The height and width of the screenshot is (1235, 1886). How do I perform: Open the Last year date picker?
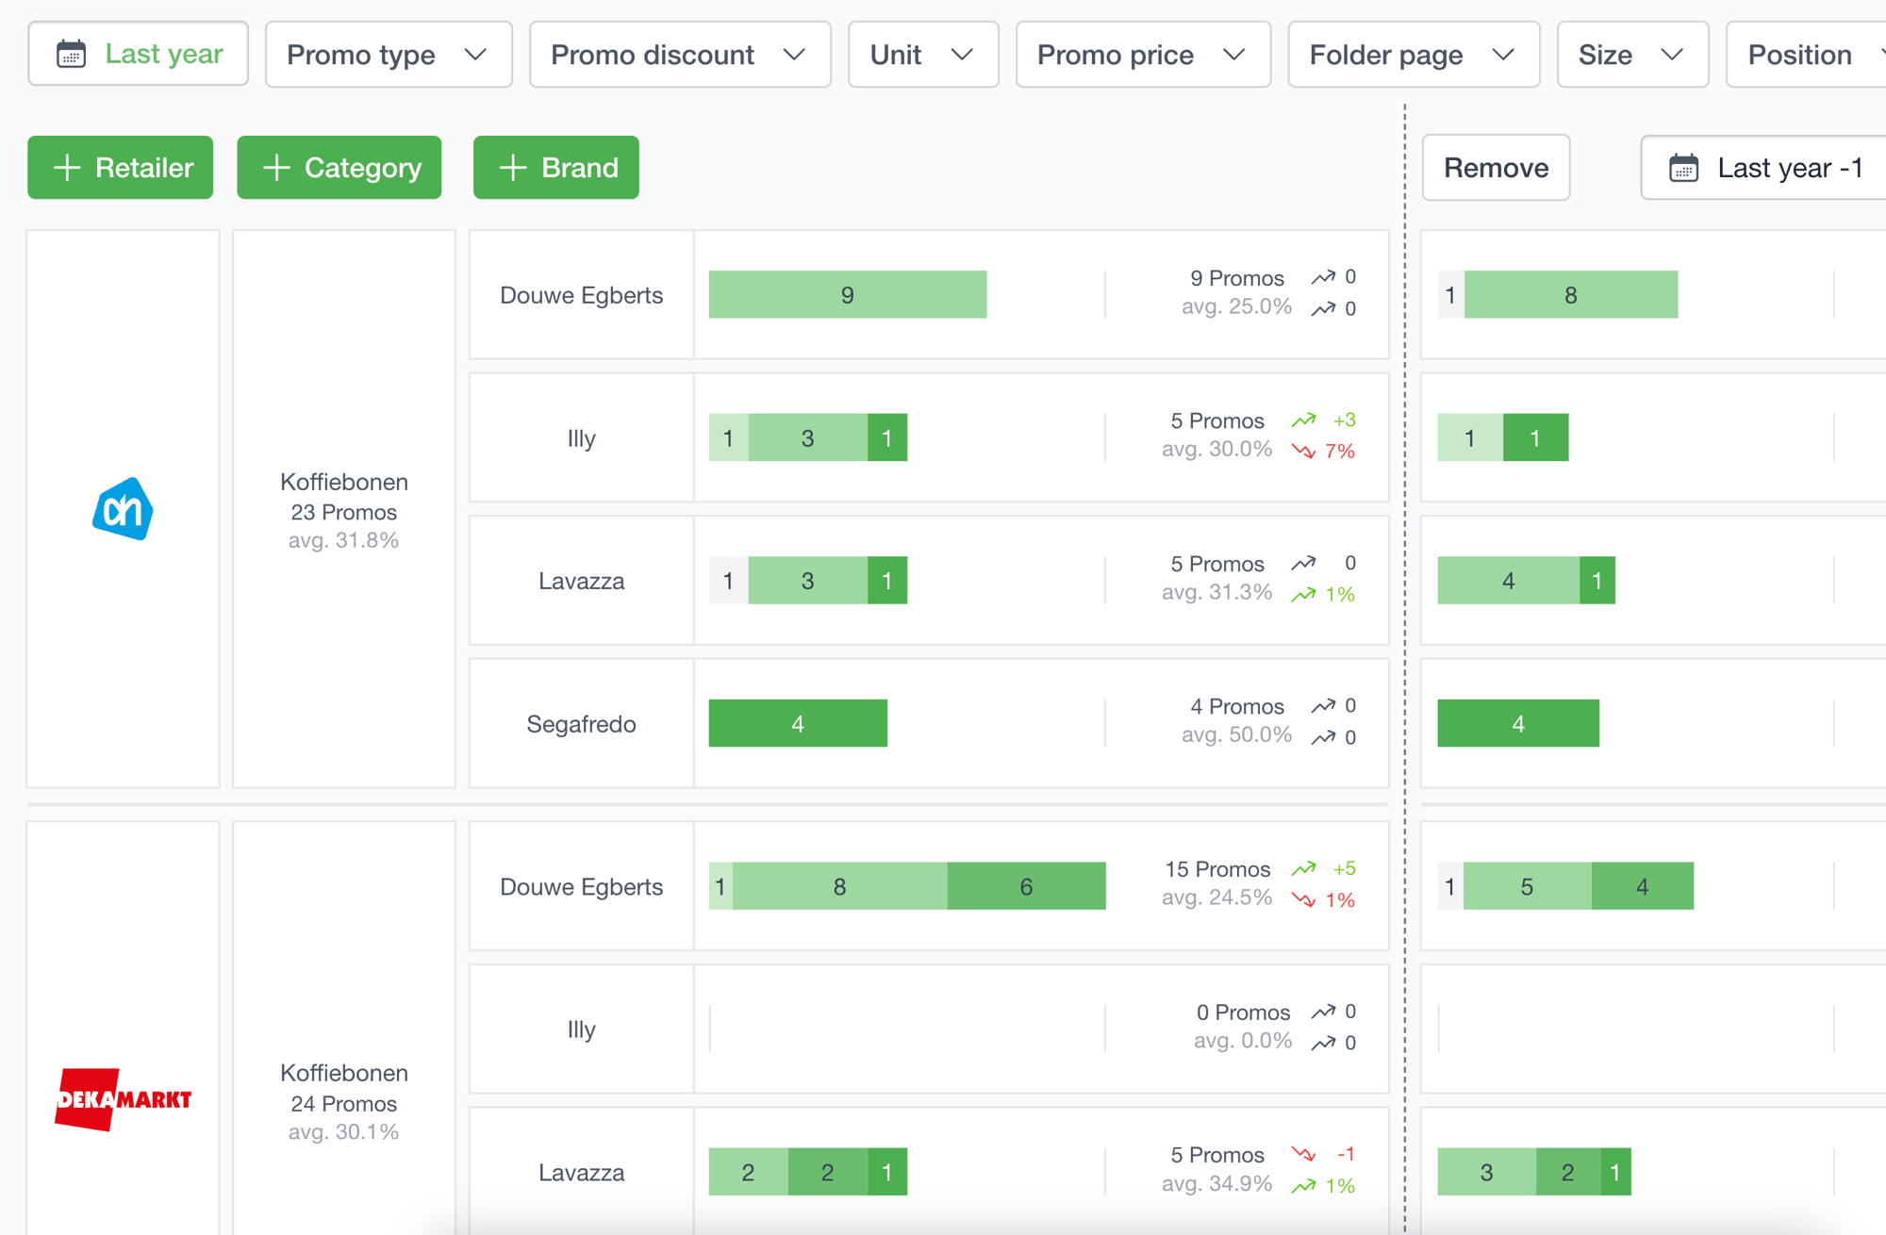point(138,54)
